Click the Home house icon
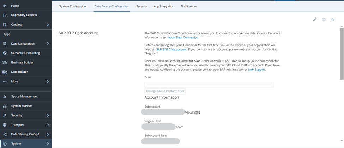The image size is (344, 148). 5,6
